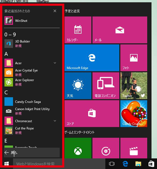Open Store from the taskbar
This screenshot has height=169, width=157.
pos(151,164)
